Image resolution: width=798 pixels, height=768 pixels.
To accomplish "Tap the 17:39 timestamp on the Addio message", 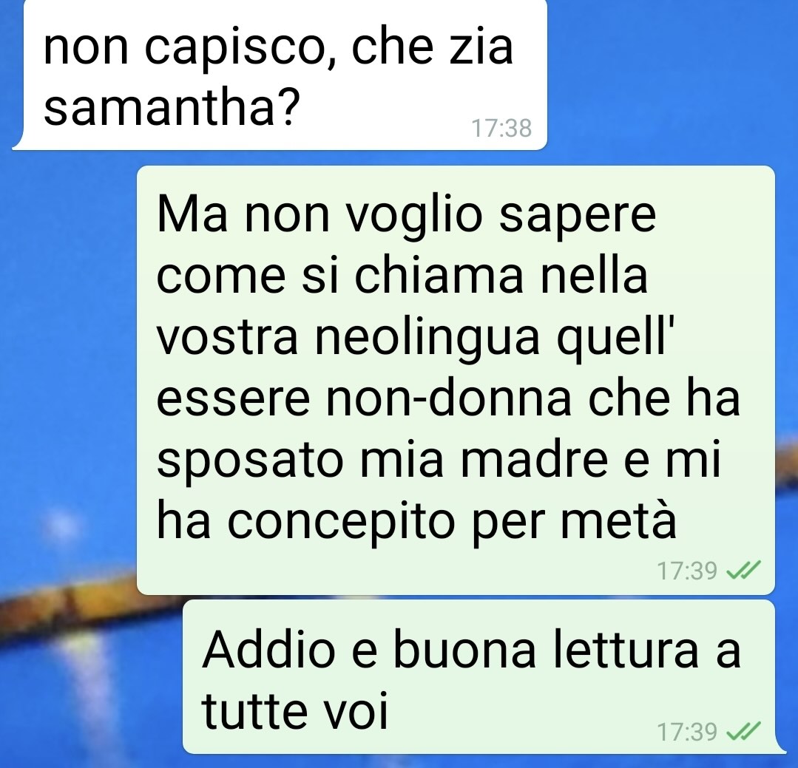I will (x=687, y=733).
